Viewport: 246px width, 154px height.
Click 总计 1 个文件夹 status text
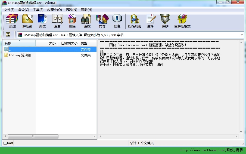coord(142,143)
